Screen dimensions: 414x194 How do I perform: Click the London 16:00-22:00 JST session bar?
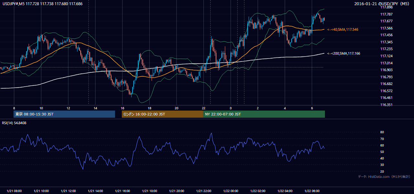(162, 114)
